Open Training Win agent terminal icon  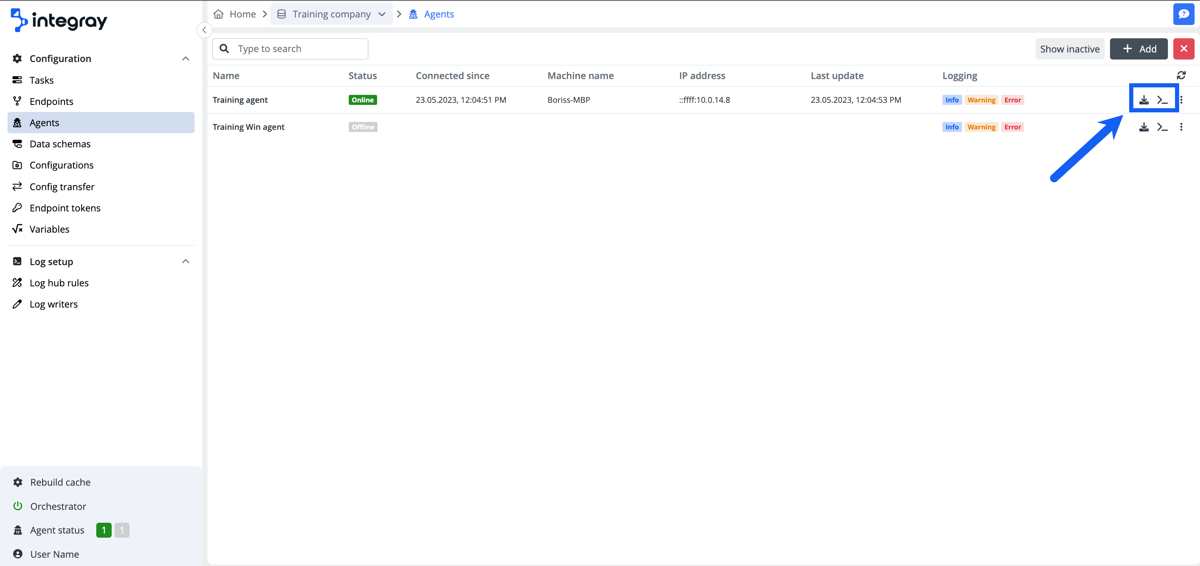tap(1162, 127)
